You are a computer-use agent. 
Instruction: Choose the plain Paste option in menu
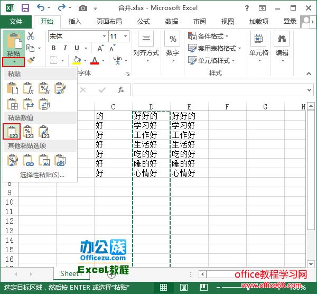pyautogui.click(x=12, y=88)
